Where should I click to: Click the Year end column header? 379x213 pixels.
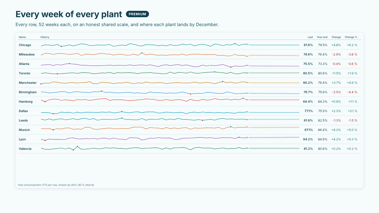(322, 37)
